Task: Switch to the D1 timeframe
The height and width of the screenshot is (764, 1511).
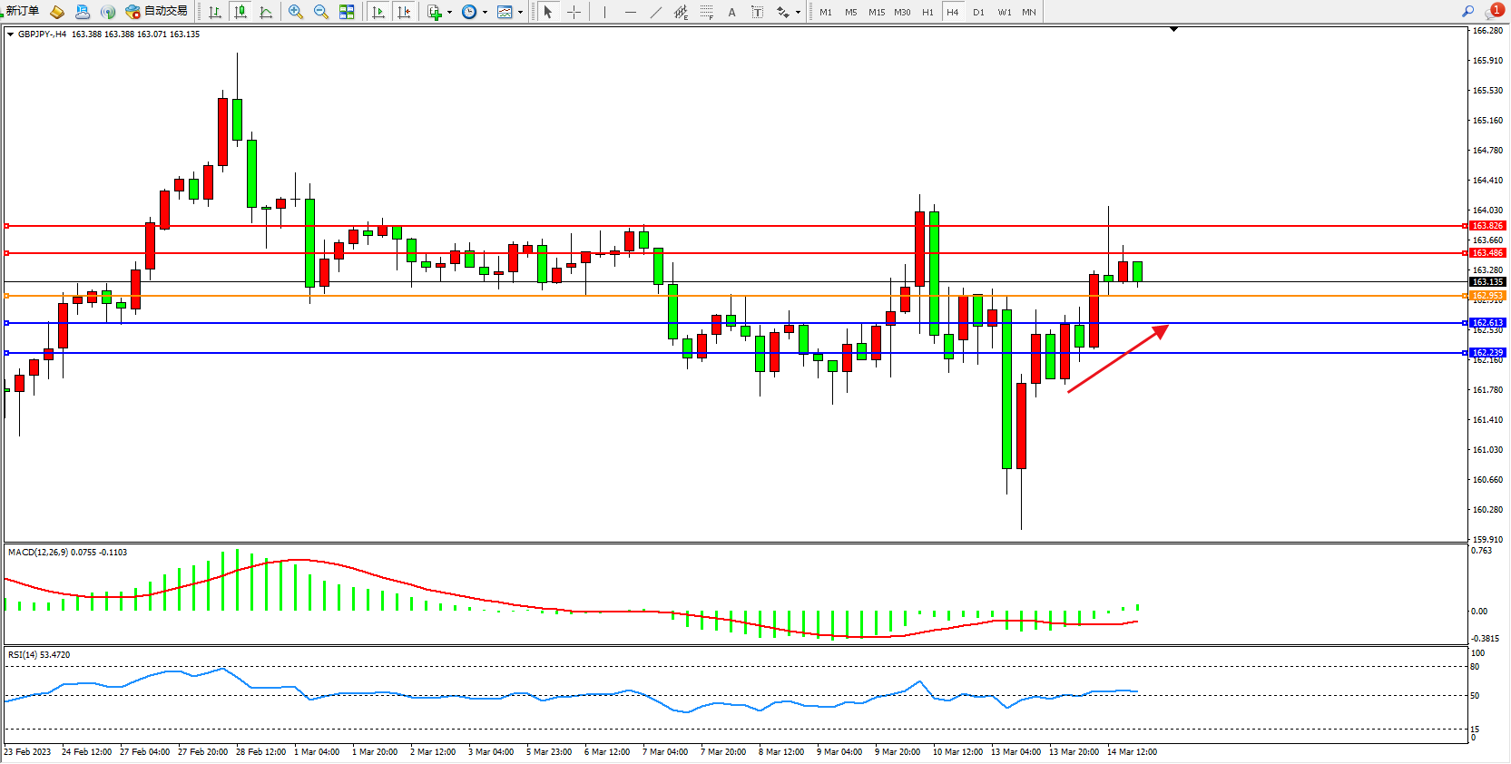Action: [x=978, y=12]
